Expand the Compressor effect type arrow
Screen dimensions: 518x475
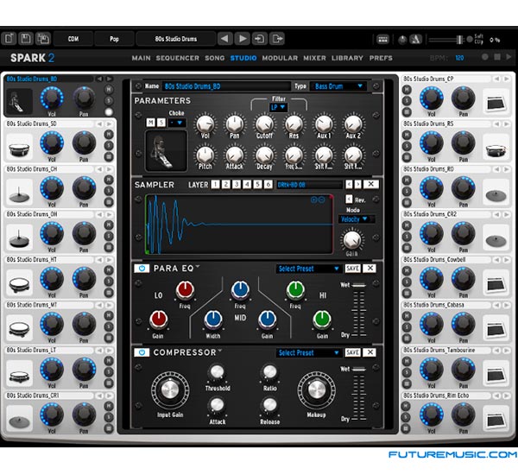point(220,350)
